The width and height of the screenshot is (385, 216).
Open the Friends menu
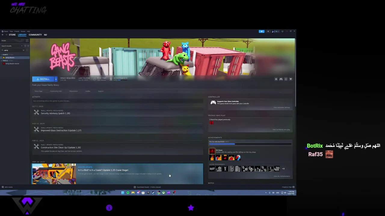click(17, 31)
